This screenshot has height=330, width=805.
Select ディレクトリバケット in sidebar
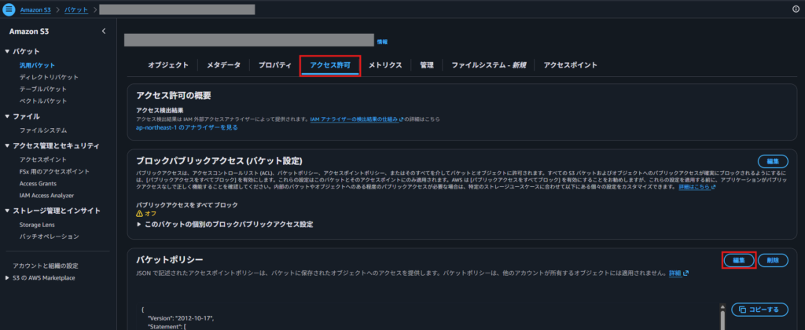[x=49, y=78]
